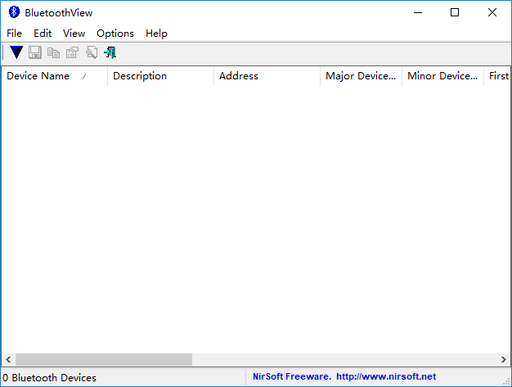
Task: Click the BluetoothView logo in title bar
Action: click(13, 12)
